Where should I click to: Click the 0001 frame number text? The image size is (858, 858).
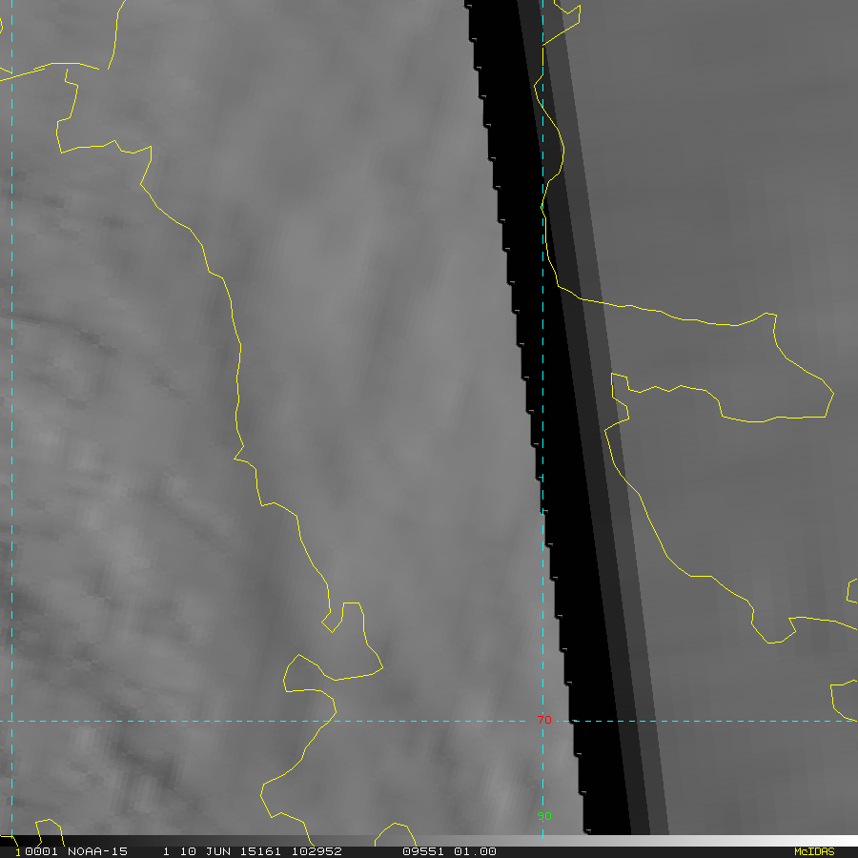(41, 851)
